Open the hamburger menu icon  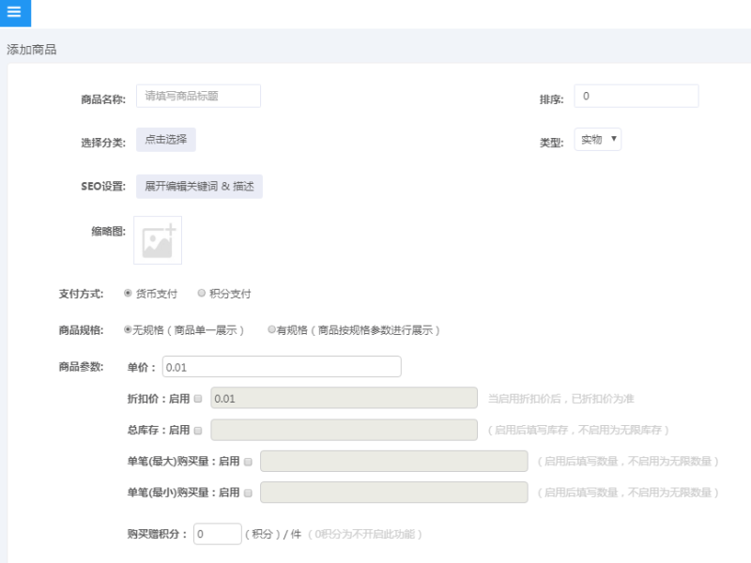tap(14, 12)
